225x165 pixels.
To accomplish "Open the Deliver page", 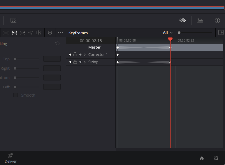I will pos(10,158).
